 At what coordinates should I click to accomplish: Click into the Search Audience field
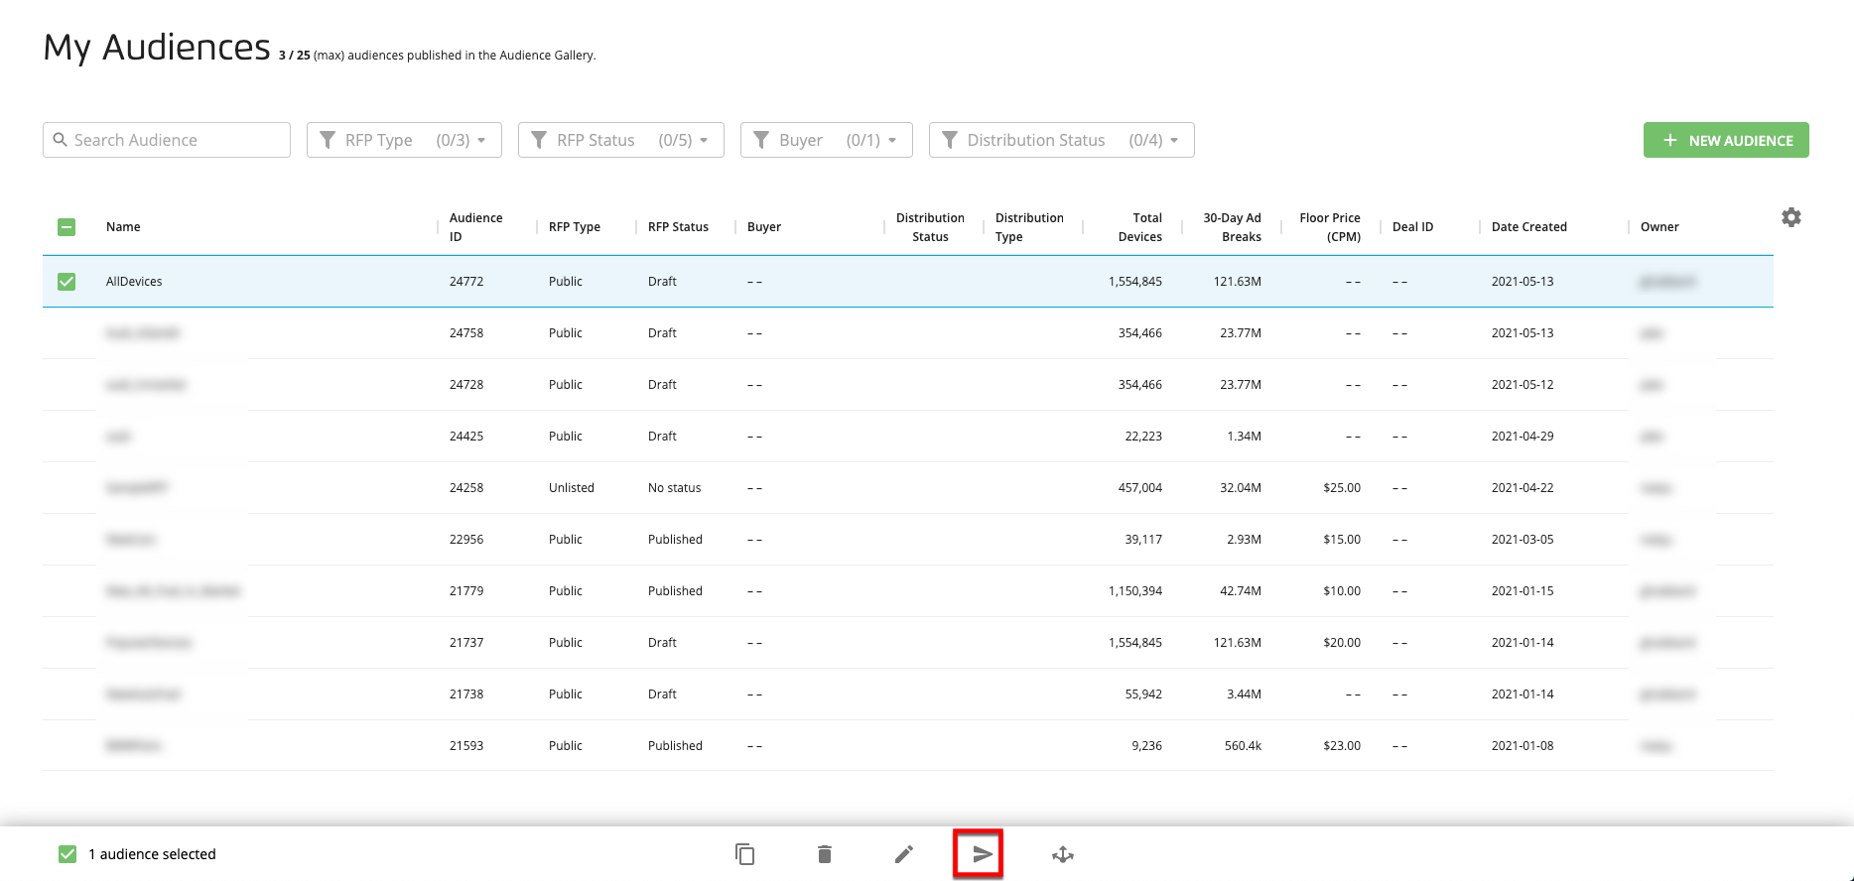click(167, 140)
